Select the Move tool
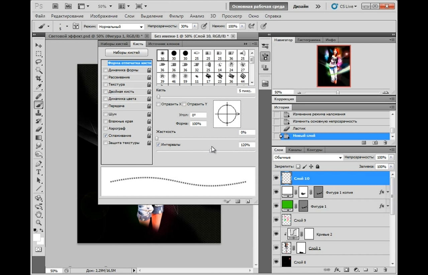 pos(39,45)
